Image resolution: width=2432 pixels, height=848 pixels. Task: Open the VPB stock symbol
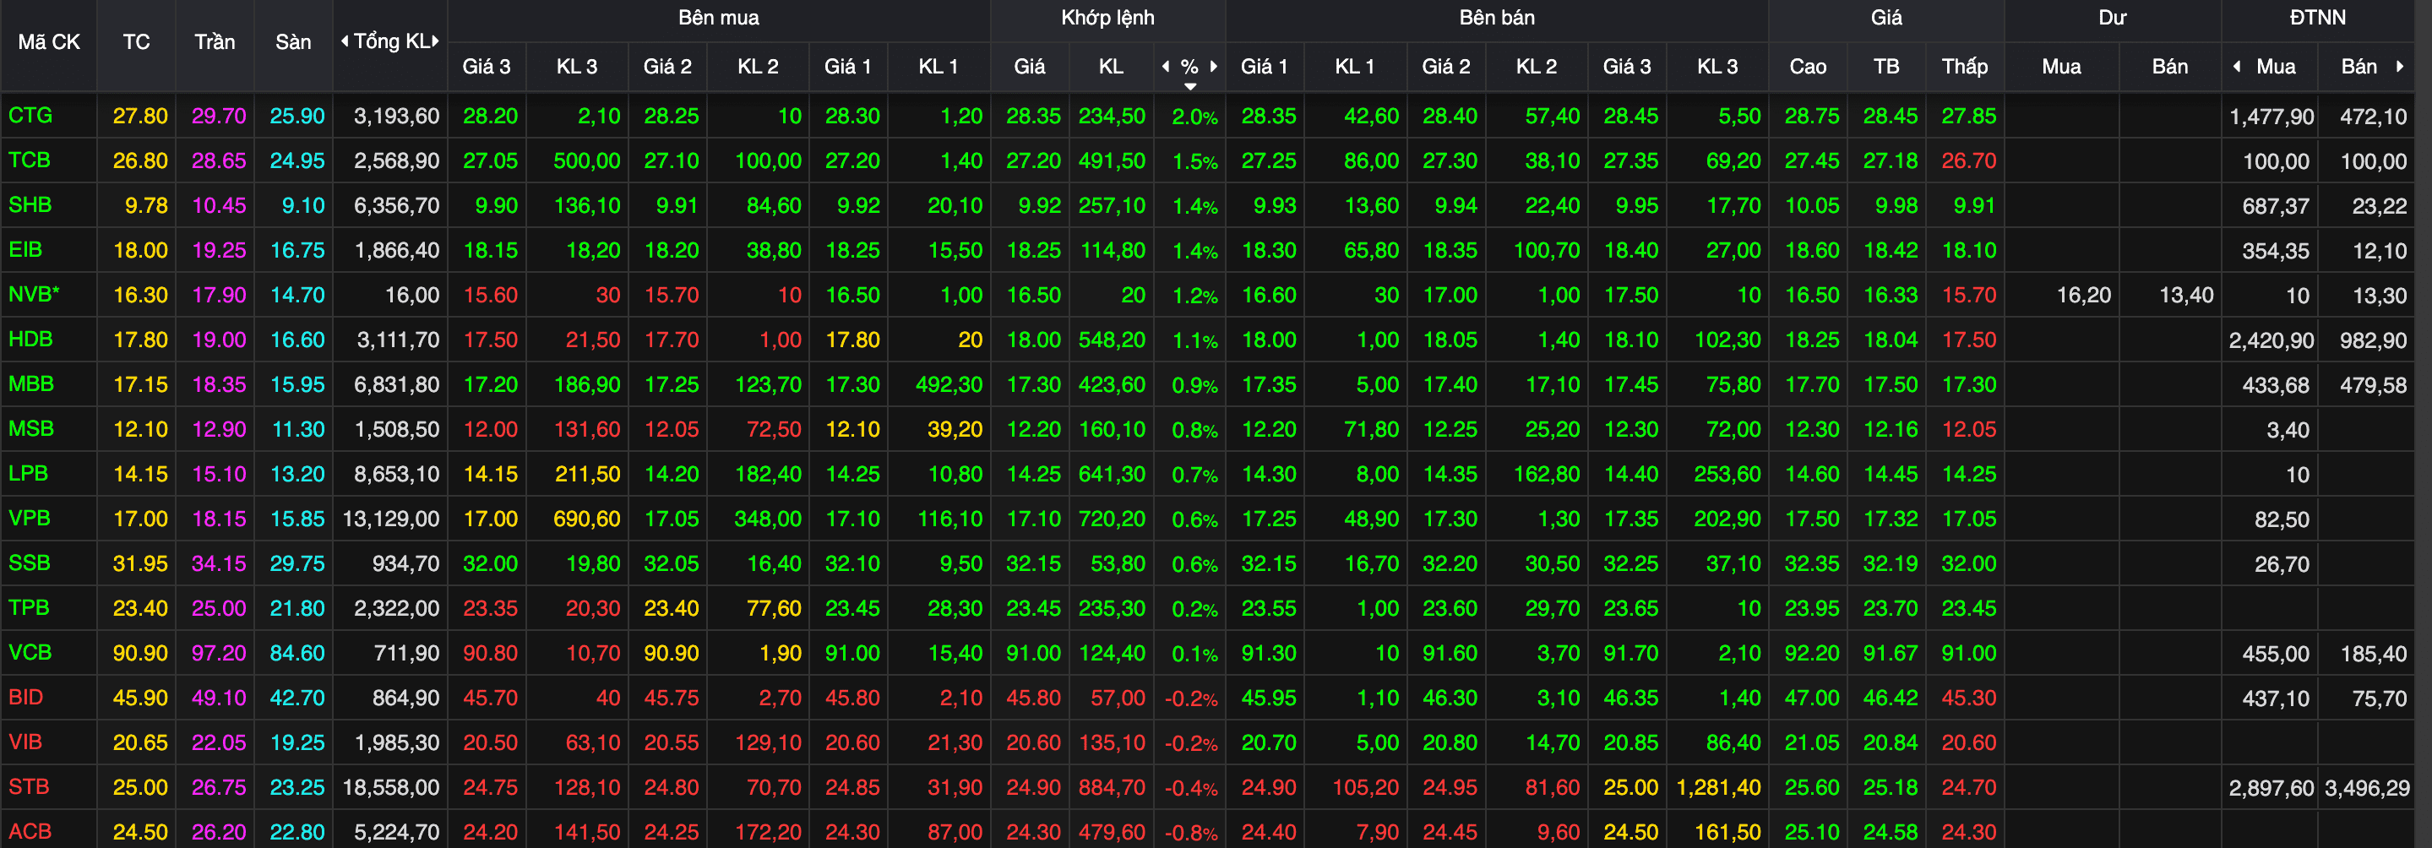pyautogui.click(x=30, y=518)
